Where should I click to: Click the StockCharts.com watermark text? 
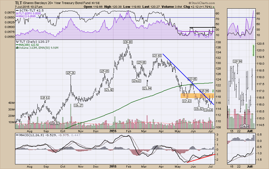click(x=202, y=3)
